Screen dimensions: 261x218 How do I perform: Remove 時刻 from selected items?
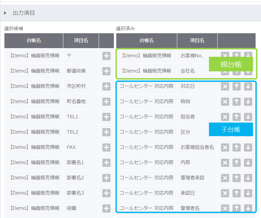click(x=225, y=102)
